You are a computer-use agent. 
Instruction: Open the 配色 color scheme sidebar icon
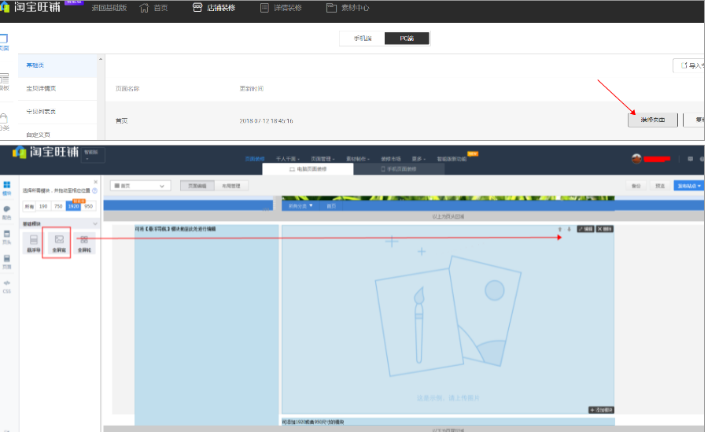pyautogui.click(x=7, y=212)
